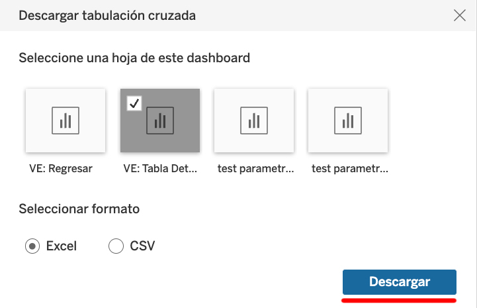Deselect the highlighted gray sheet thumbnail
The image size is (477, 308).
[160, 121]
